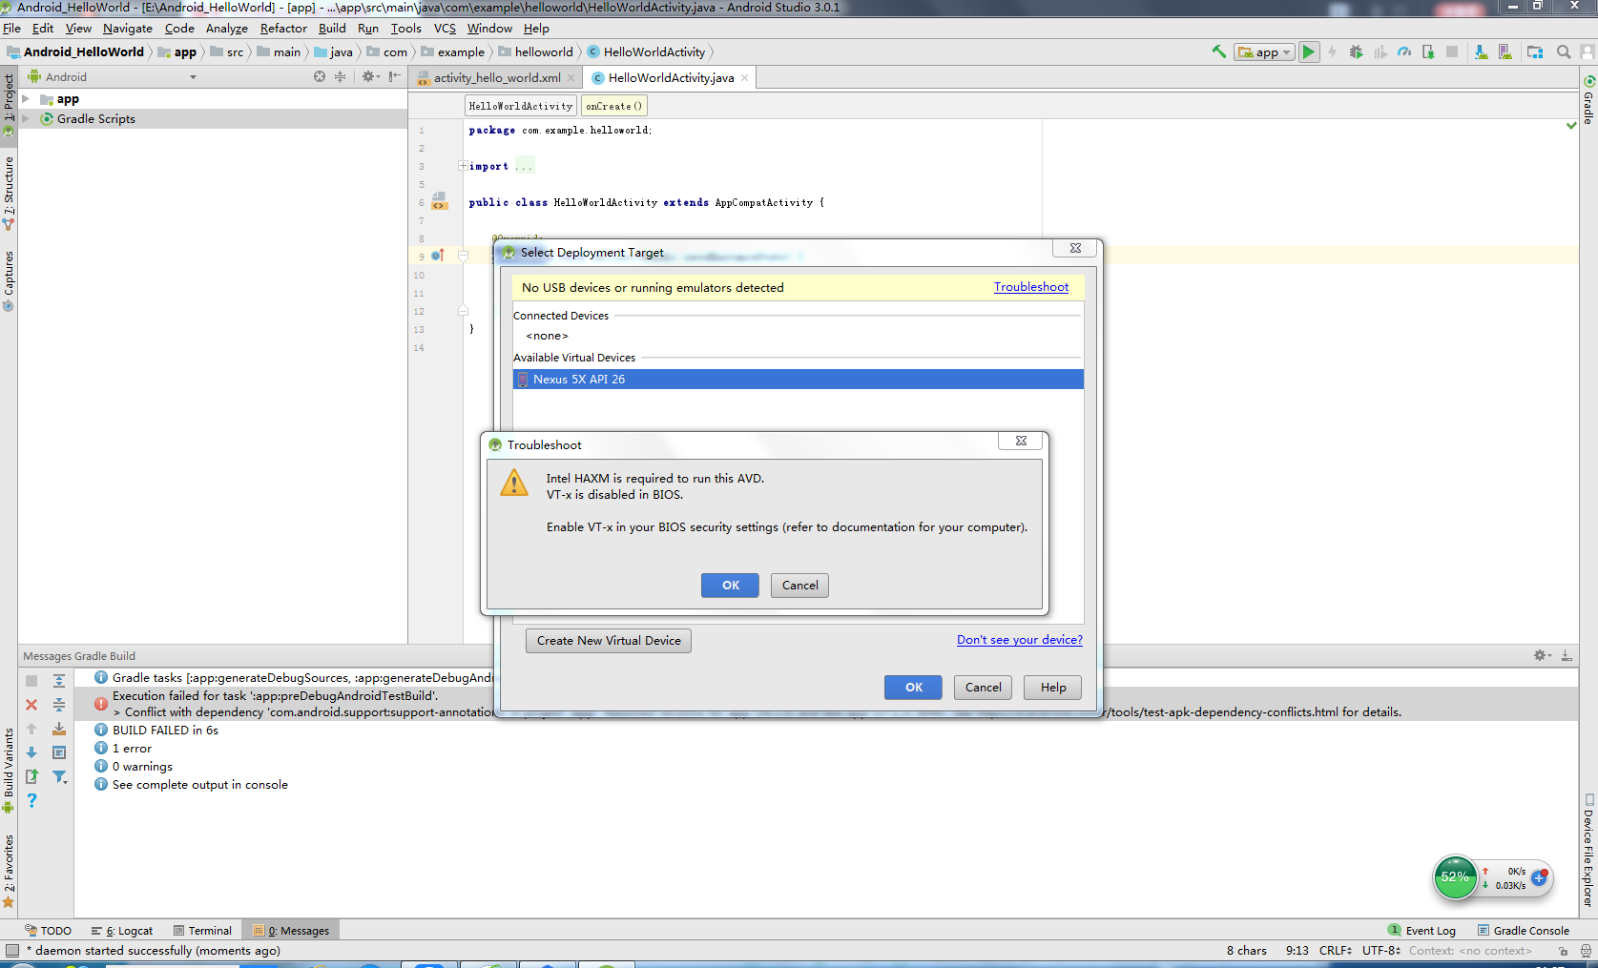Viewport: 1598px width, 968px height.
Task: Click the Don't see your device? link
Action: [x=1019, y=640]
